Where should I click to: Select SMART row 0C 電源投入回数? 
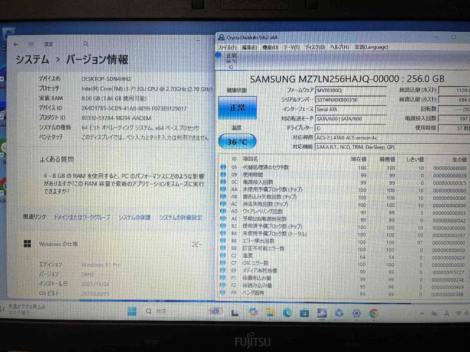point(343,182)
